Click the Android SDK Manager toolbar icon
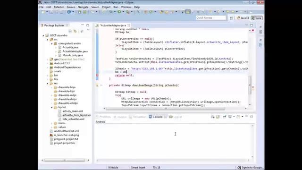 80,12
